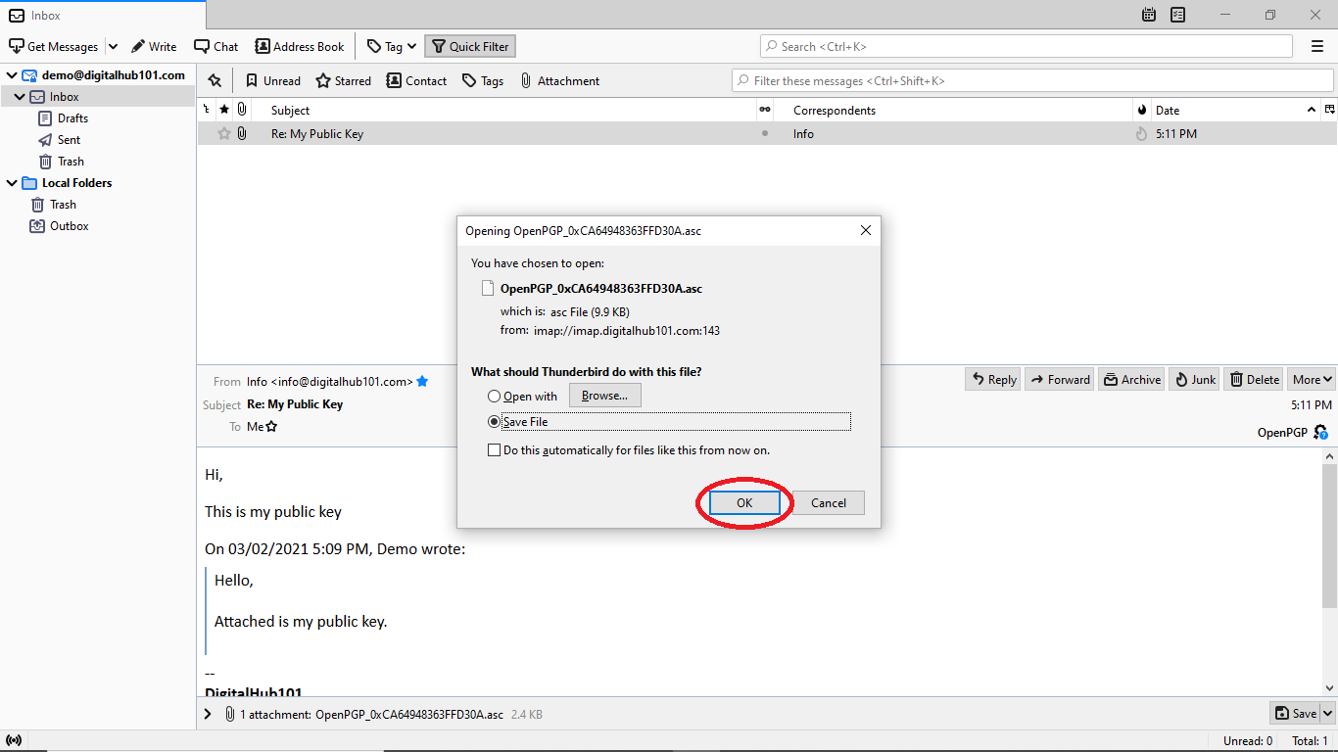The width and height of the screenshot is (1338, 752).
Task: Click the attachment OpenPGP_0xCA64948363FFD30A.asc
Action: (x=409, y=715)
